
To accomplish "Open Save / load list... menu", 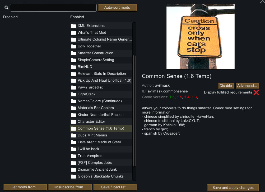I will [115, 187].
